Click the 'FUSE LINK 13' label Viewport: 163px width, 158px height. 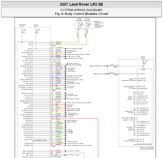pyautogui.click(x=82, y=24)
